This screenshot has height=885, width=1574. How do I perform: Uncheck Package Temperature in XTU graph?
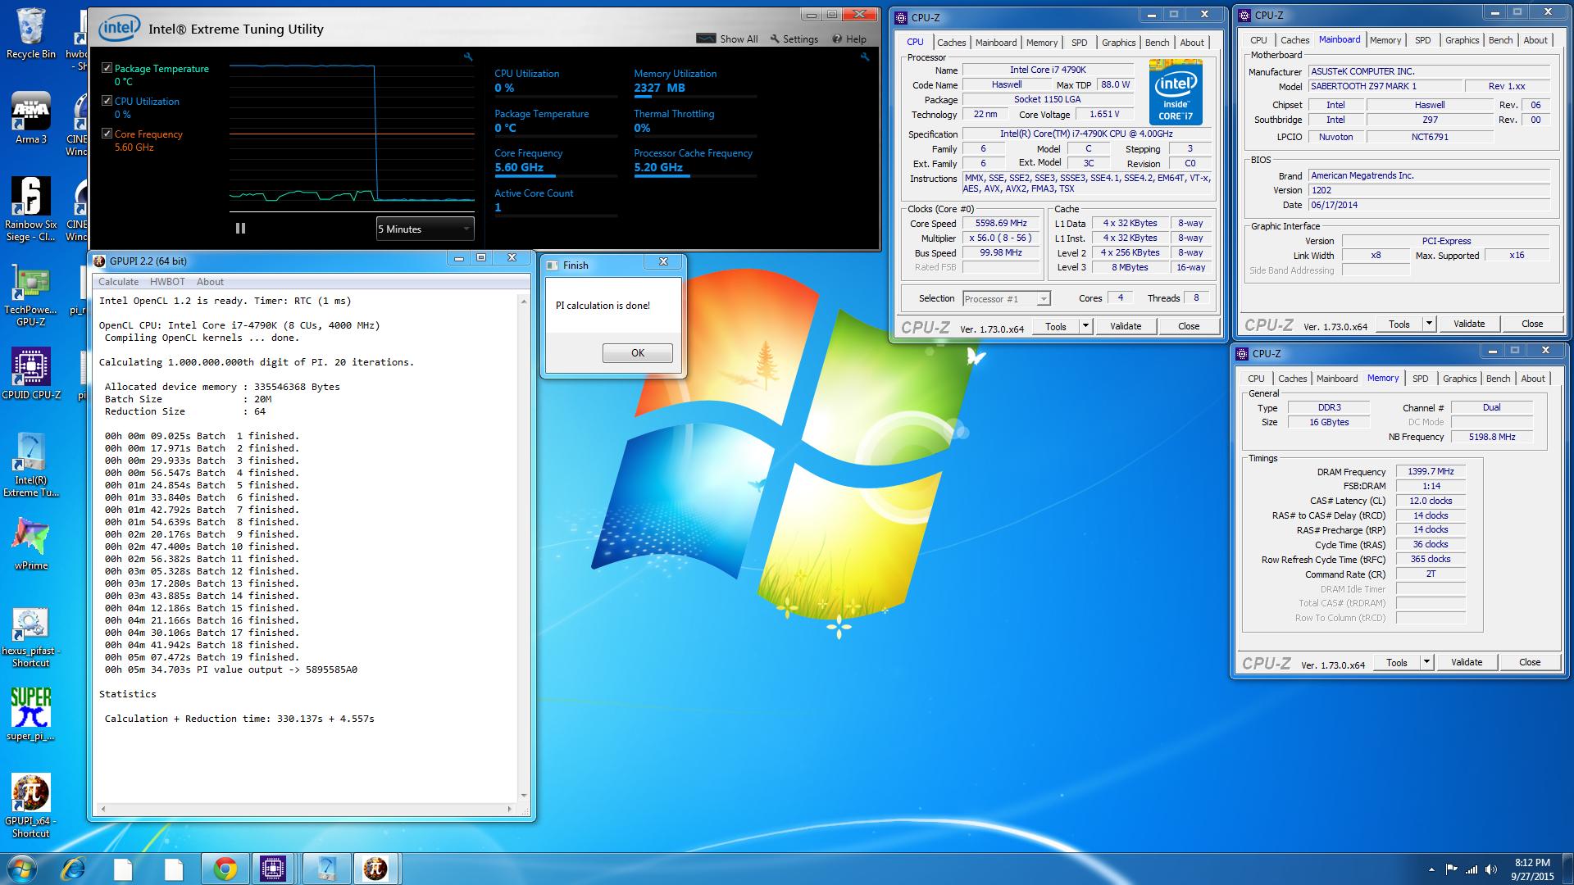107,68
